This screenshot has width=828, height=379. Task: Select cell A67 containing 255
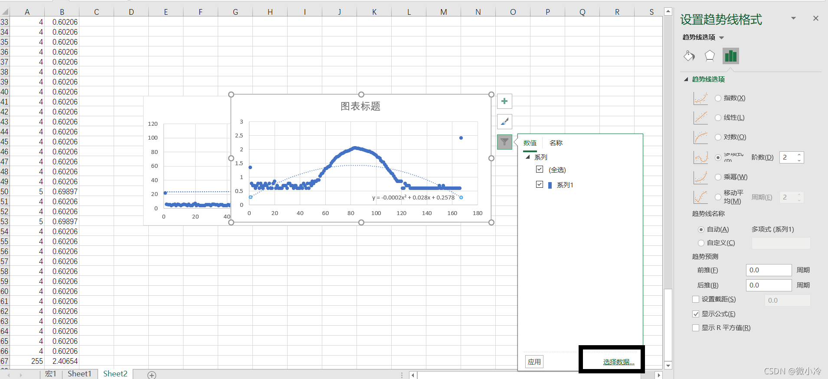pyautogui.click(x=27, y=361)
